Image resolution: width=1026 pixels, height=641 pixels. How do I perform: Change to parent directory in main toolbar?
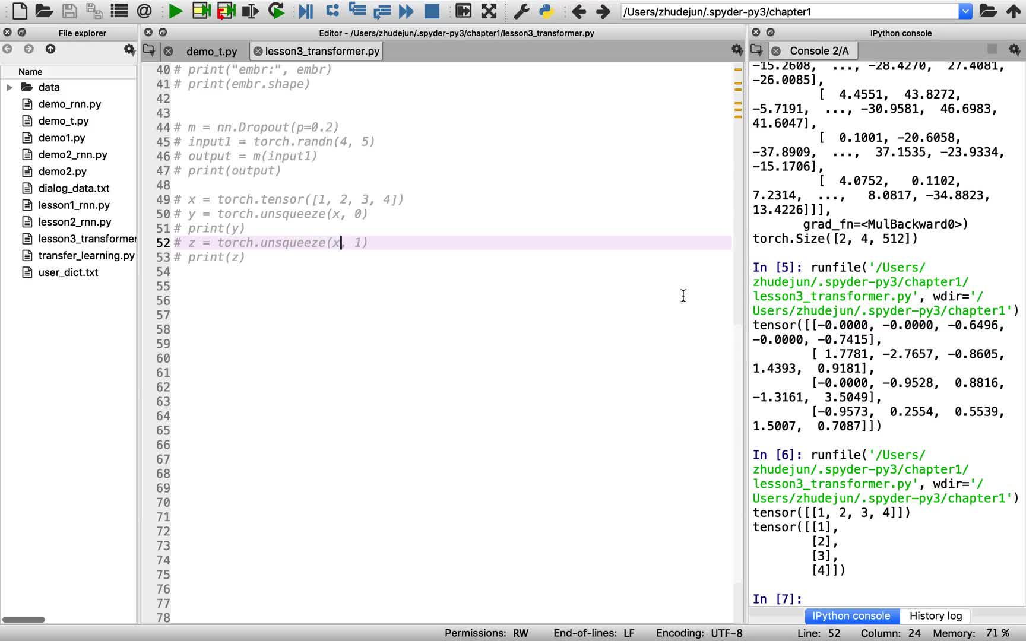1014,11
